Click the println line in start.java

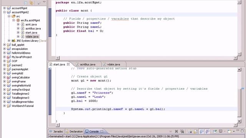coord(118,109)
